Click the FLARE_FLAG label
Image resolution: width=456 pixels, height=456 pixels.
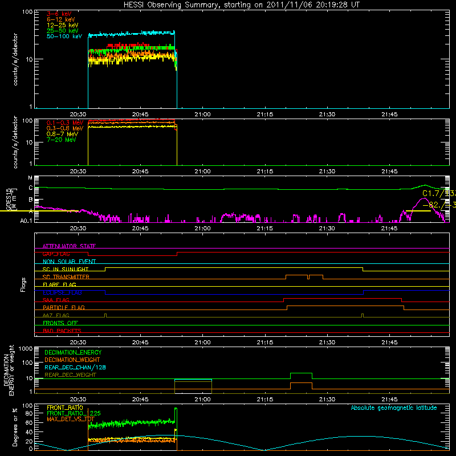coord(59,284)
